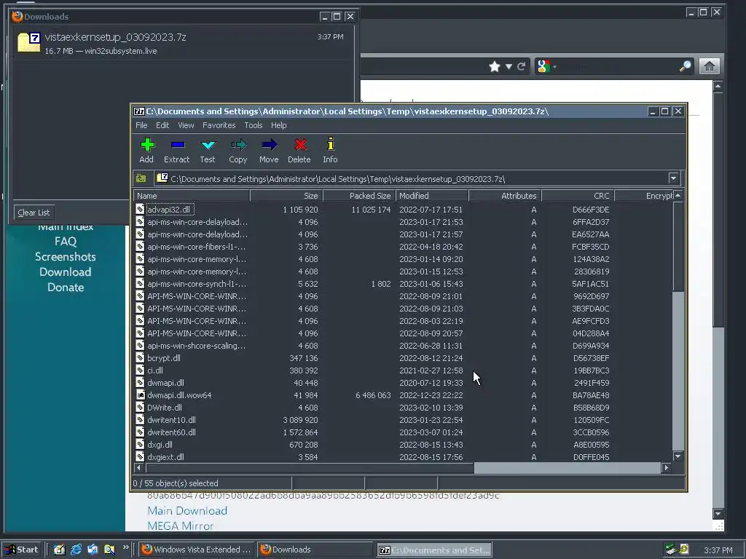This screenshot has height=559, width=746.
Task: Open the Donate sidebar link
Action: [x=66, y=287]
